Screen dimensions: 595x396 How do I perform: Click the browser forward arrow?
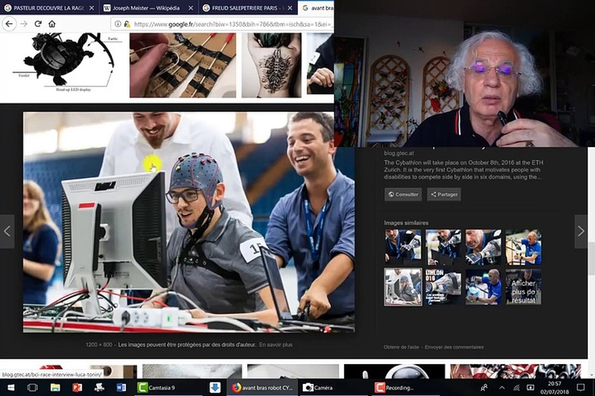tap(24, 24)
